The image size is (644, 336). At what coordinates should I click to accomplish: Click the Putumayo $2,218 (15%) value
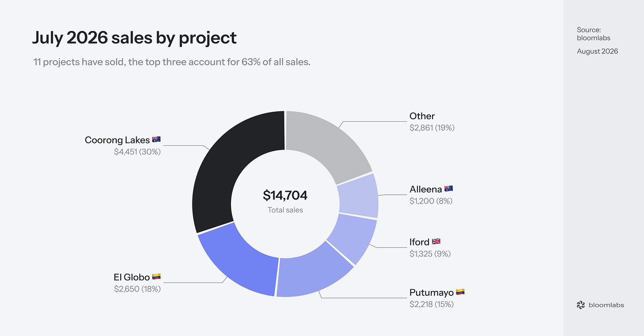click(432, 304)
